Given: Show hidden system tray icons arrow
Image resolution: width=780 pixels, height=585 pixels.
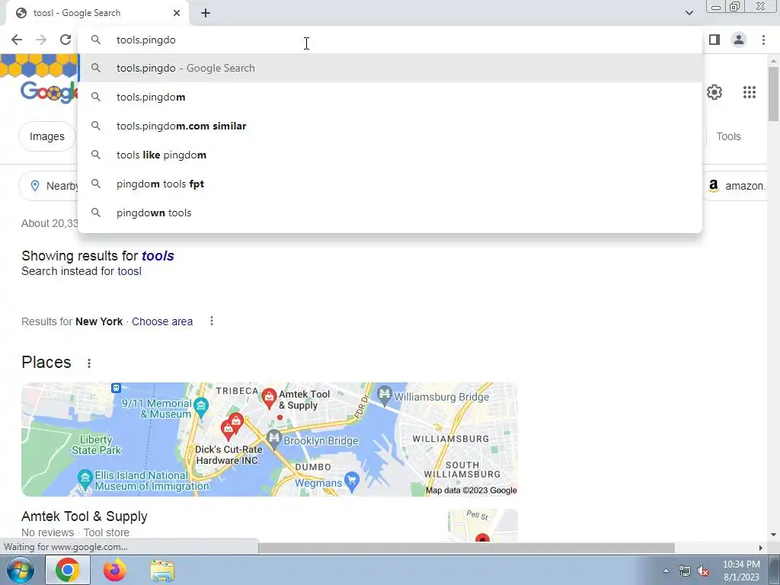Looking at the screenshot, I should (666, 571).
